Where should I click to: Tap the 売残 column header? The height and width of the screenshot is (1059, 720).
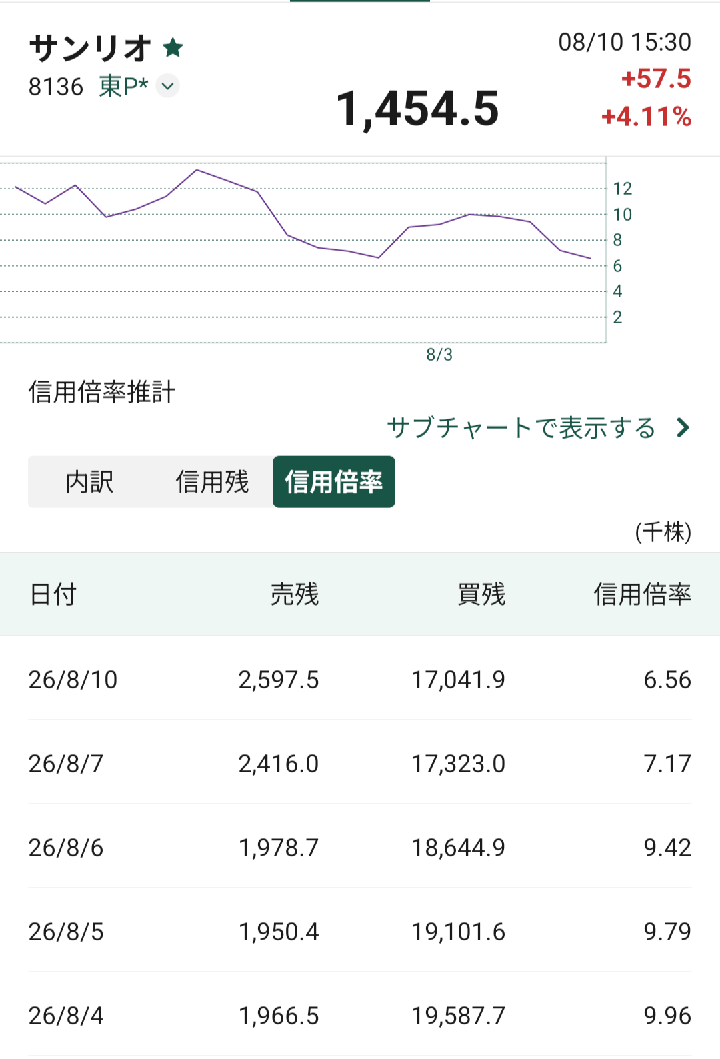click(x=295, y=594)
